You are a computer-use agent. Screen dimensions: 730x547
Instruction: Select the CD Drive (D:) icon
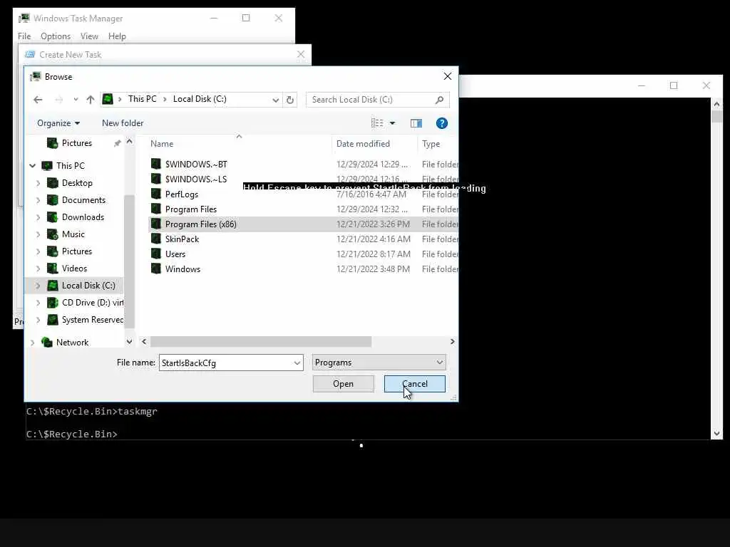pos(53,303)
